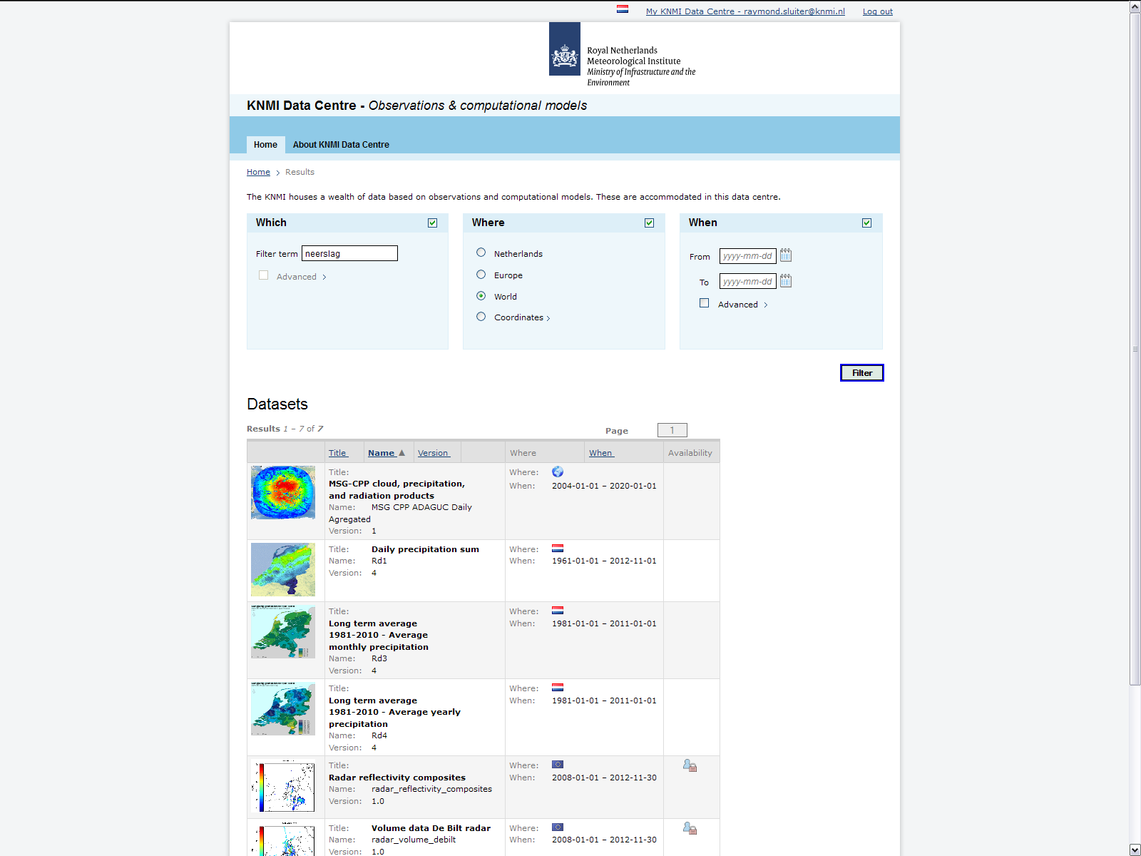Viewport: 1141px width, 856px height.
Task: Select the World radio button
Action: [481, 296]
